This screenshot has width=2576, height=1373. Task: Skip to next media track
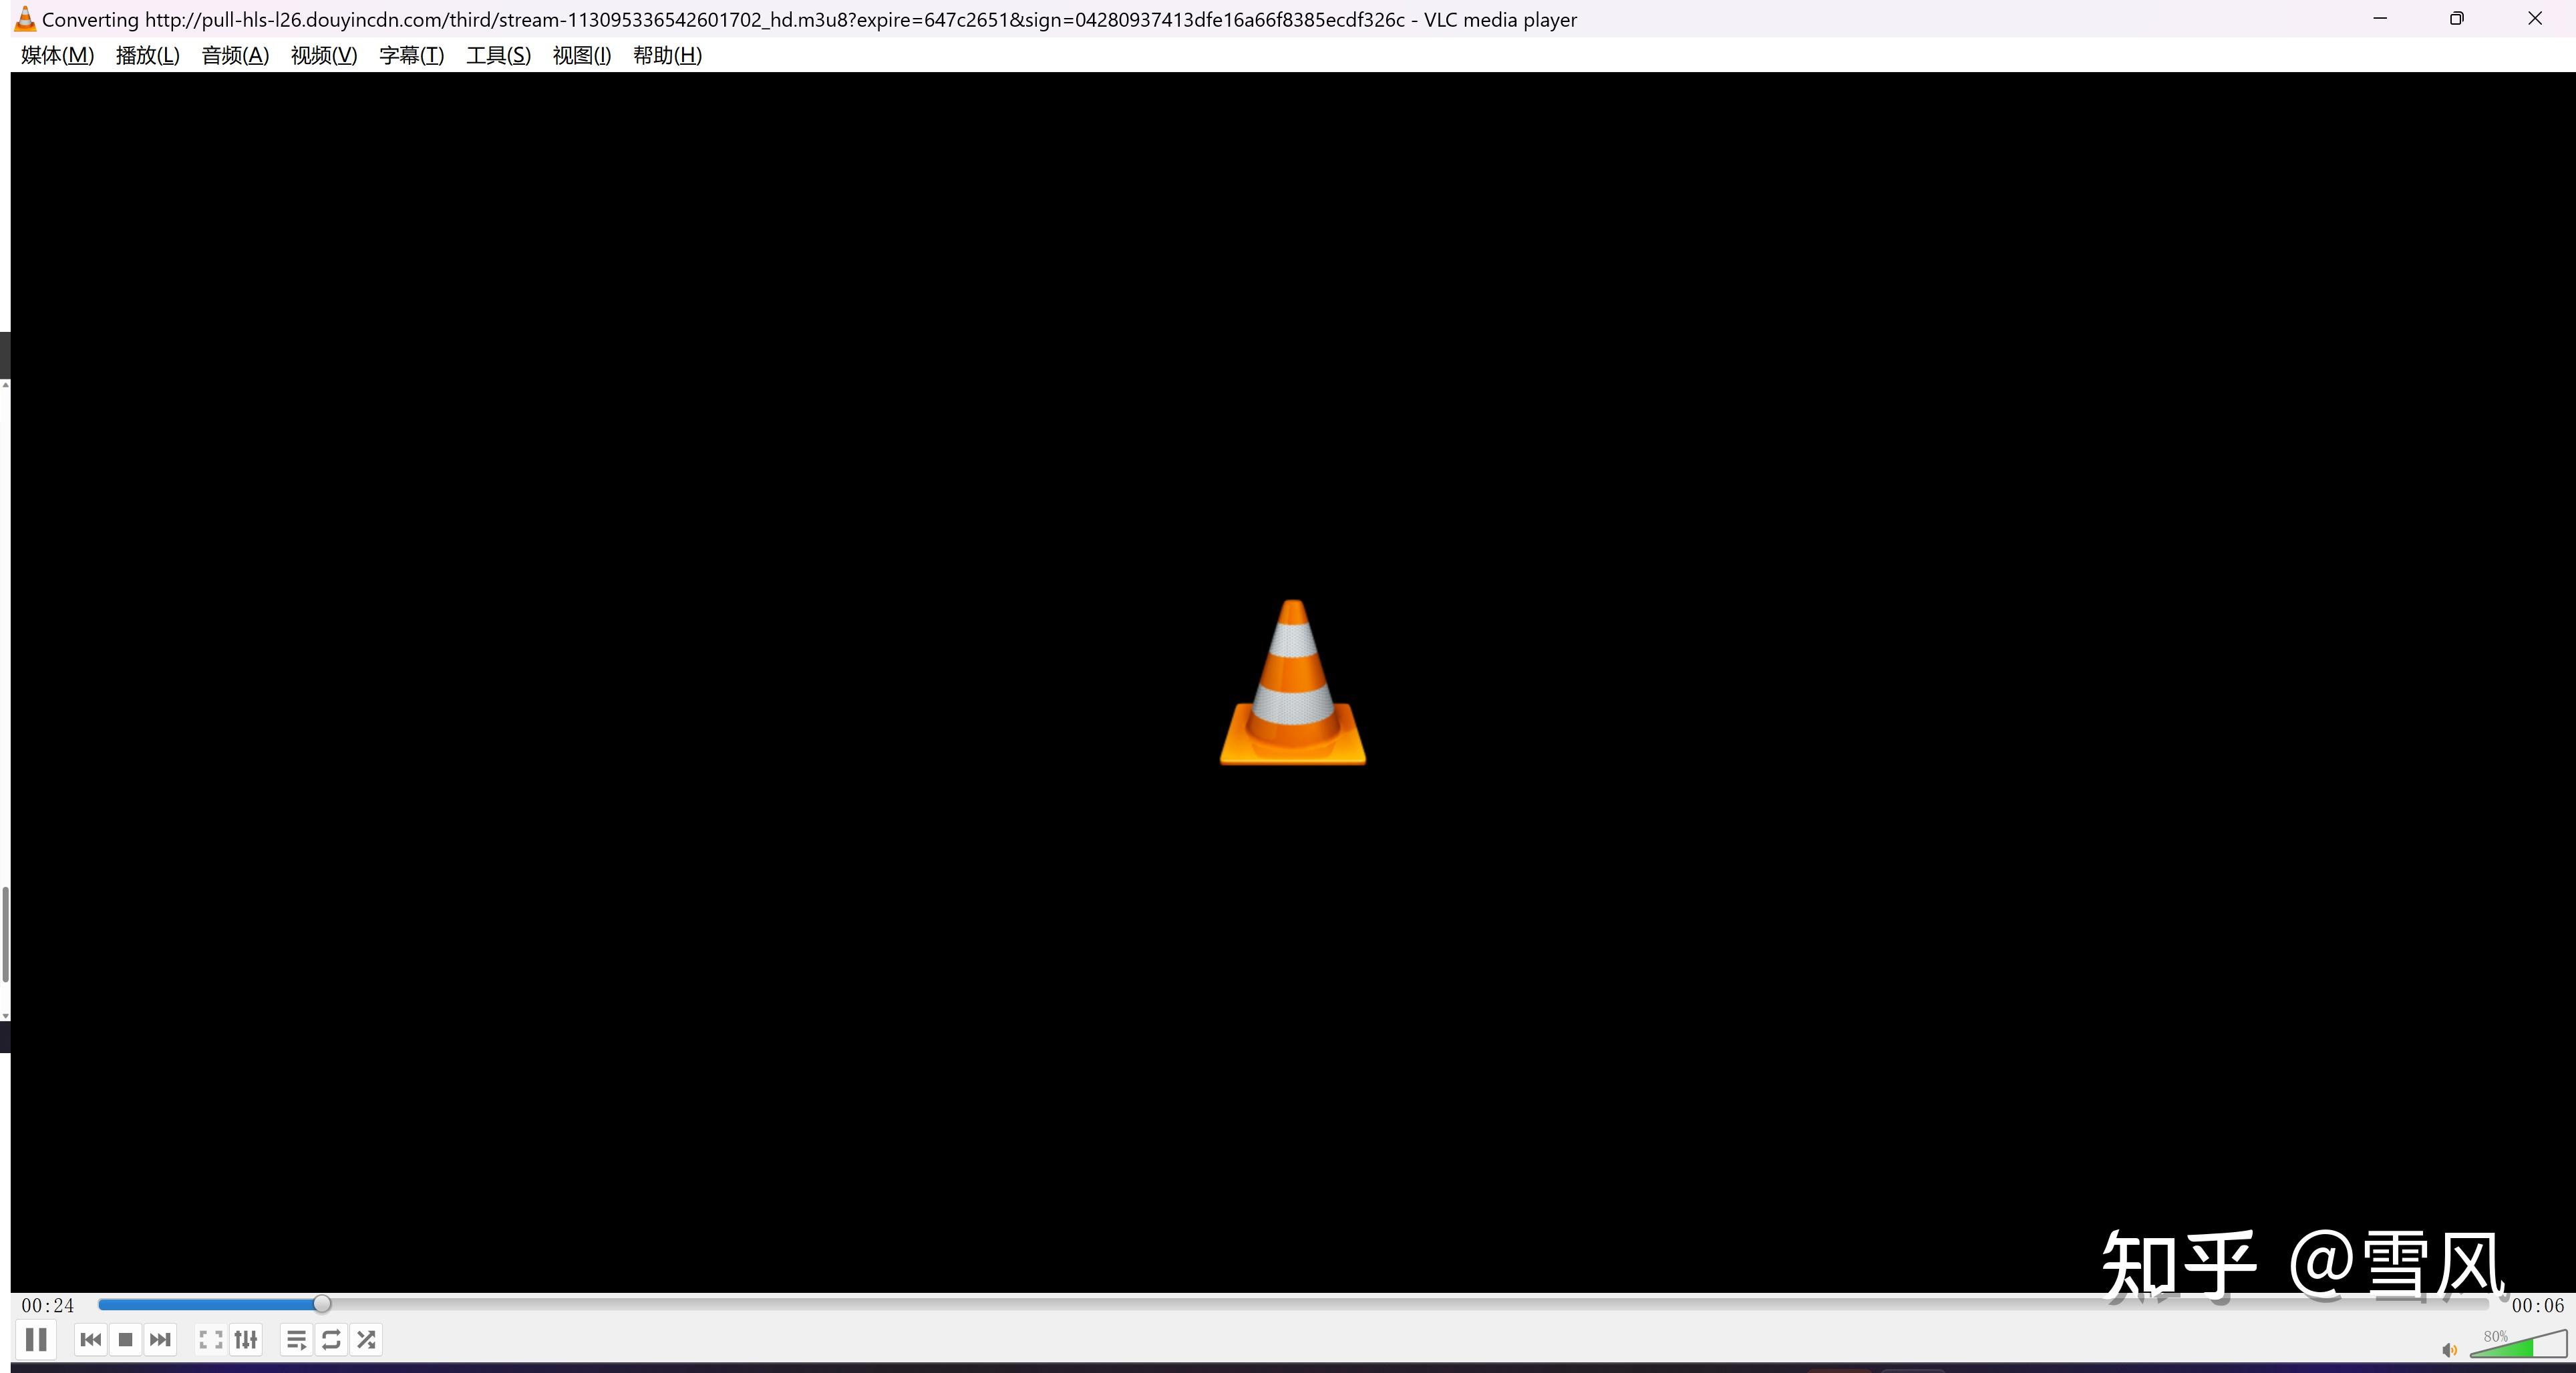[160, 1339]
